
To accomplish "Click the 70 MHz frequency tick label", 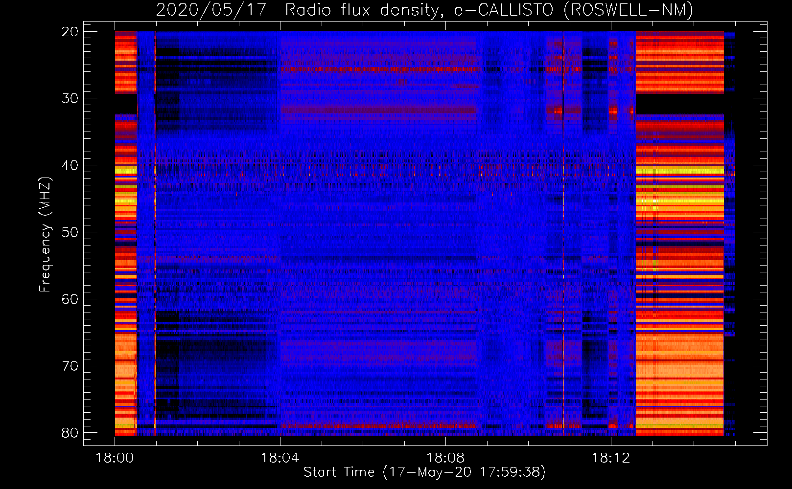I will coord(70,366).
